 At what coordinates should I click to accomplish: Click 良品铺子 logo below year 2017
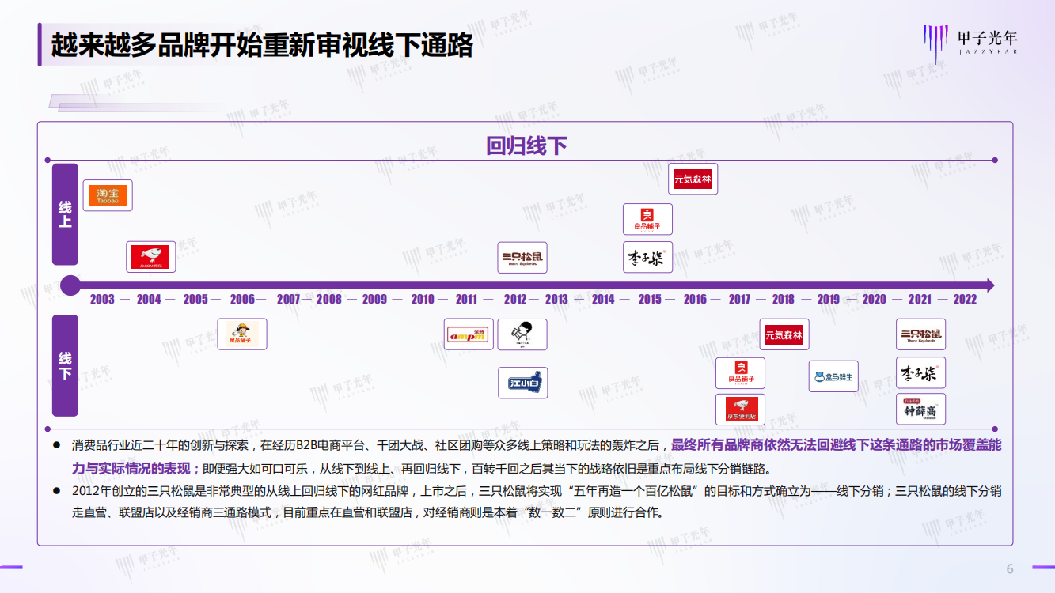tap(741, 373)
